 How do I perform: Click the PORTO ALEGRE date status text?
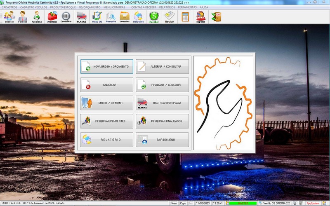tap(33, 203)
